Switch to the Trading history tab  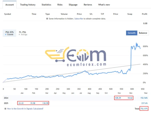28,5
